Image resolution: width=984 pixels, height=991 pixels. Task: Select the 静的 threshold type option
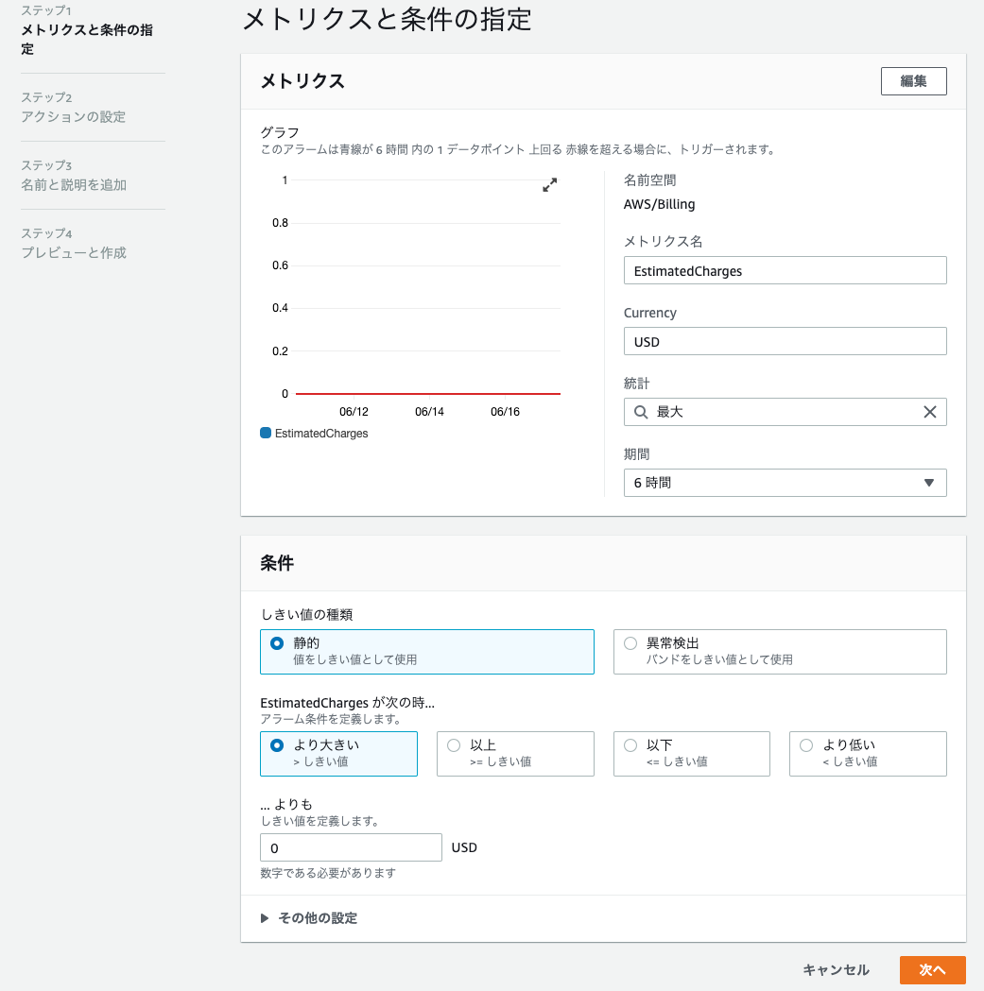pos(427,652)
